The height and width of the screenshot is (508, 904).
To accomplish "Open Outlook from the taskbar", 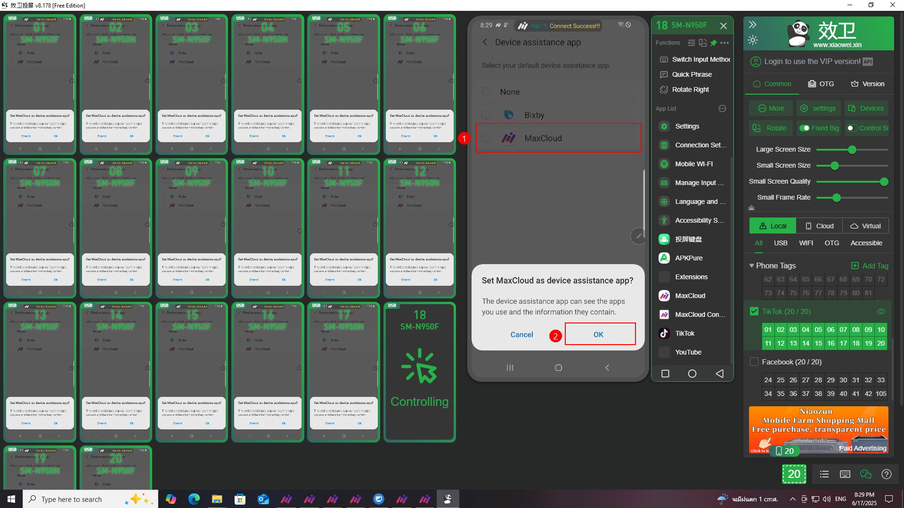I will point(263,499).
